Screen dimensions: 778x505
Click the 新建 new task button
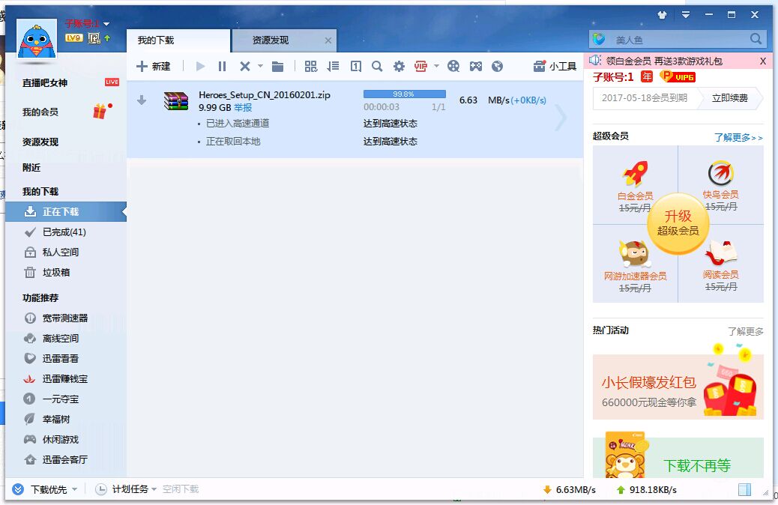[154, 67]
